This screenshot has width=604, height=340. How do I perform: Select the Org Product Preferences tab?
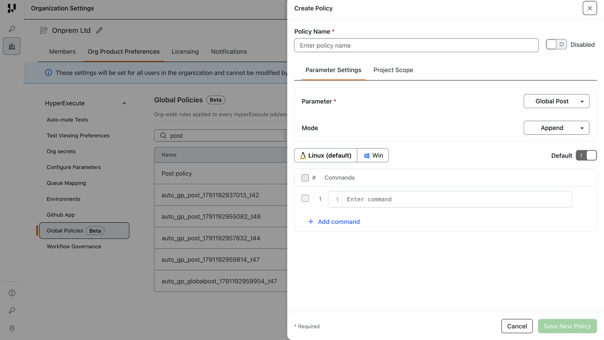[123, 51]
